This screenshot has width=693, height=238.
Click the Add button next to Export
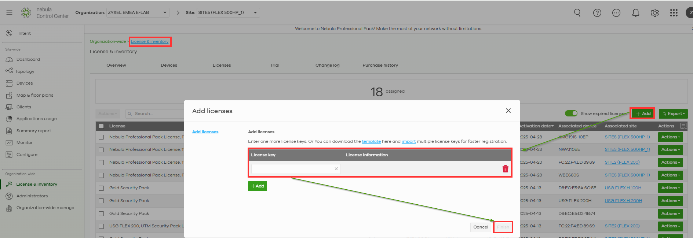click(643, 114)
